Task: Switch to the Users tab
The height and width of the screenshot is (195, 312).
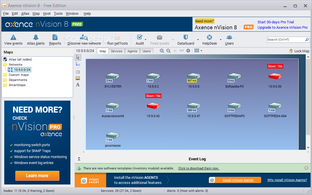Action: tap(146, 51)
